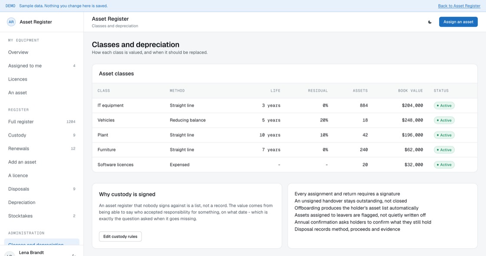
Task: Click Reducing balance method cell
Action: [187, 120]
